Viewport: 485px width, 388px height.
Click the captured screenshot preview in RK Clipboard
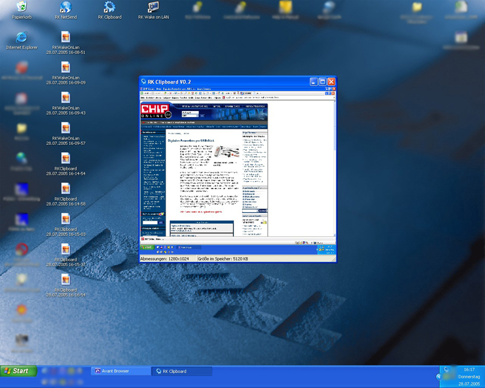[x=237, y=169]
